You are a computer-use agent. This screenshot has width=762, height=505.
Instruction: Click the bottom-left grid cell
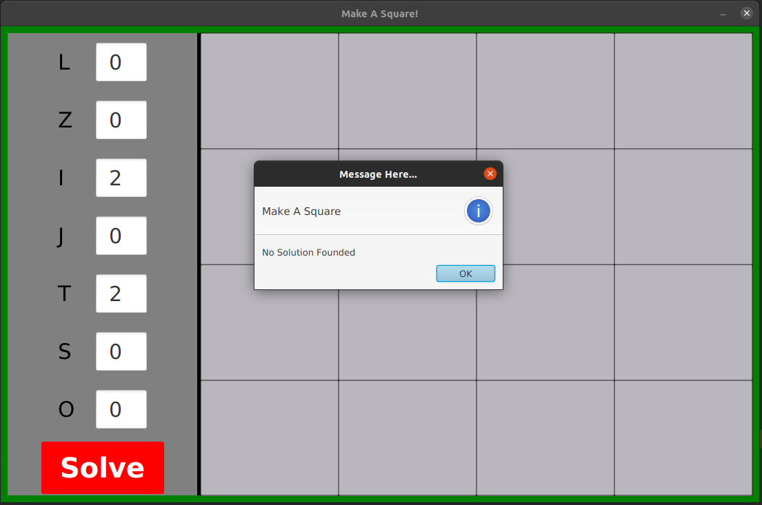pos(269,437)
